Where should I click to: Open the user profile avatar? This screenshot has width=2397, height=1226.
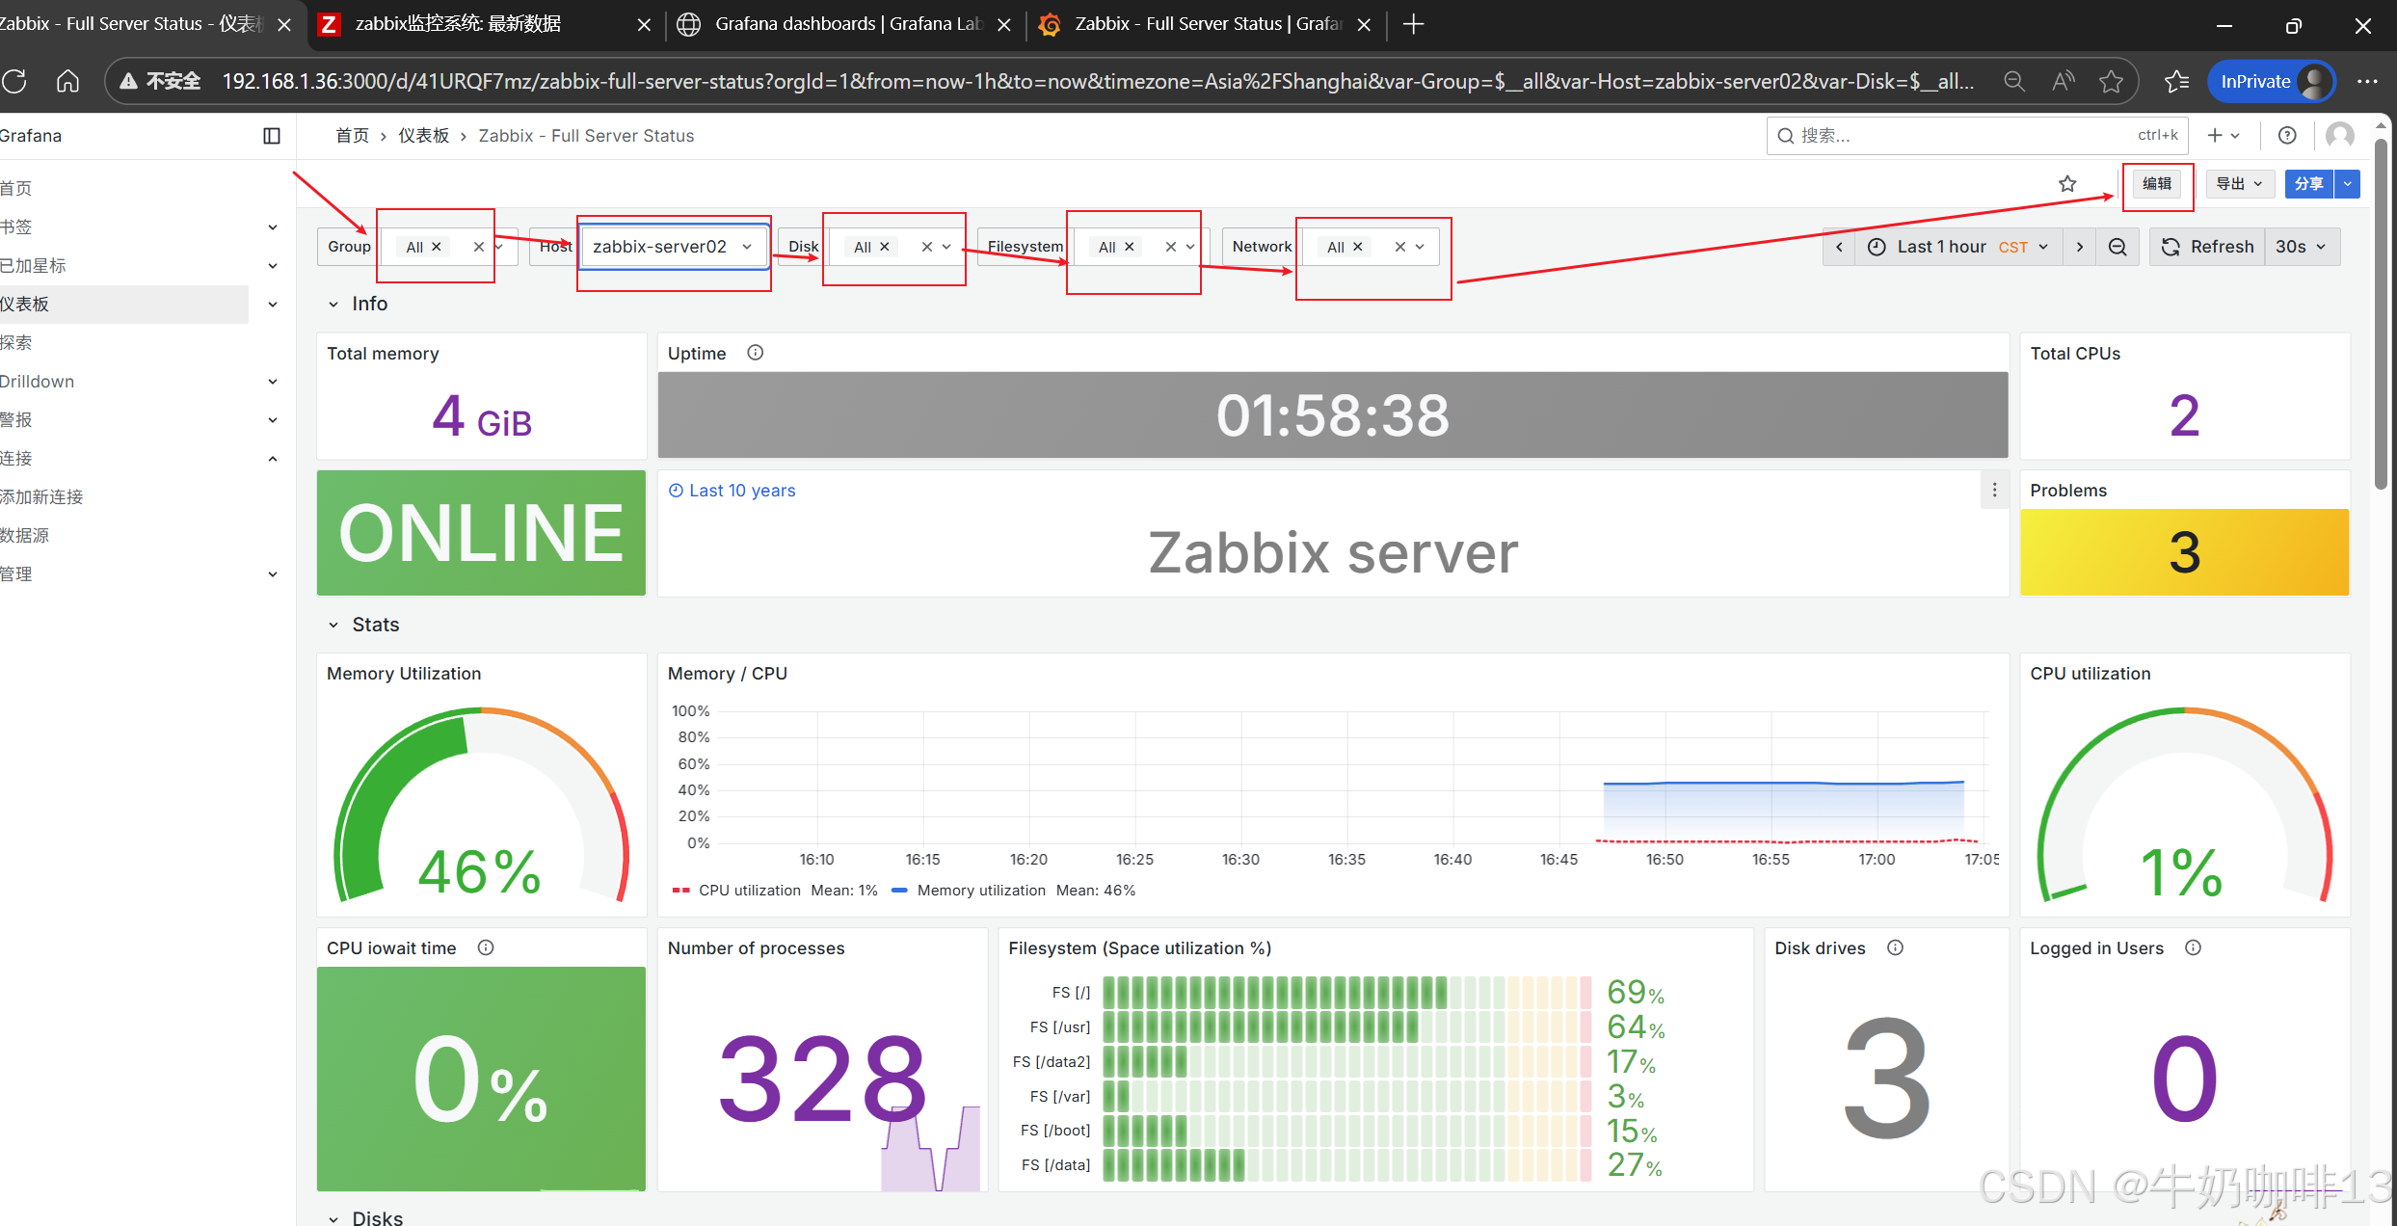pos(2340,136)
